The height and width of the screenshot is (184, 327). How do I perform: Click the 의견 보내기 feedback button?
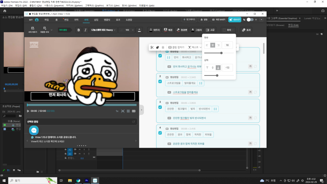(219, 20)
